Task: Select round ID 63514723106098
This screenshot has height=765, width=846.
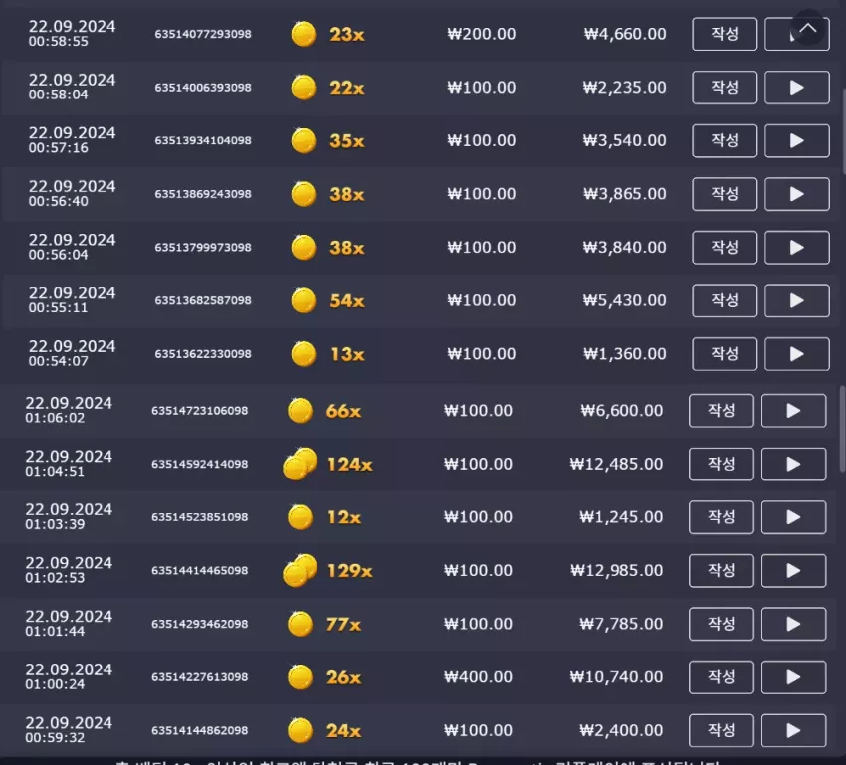Action: click(x=200, y=411)
